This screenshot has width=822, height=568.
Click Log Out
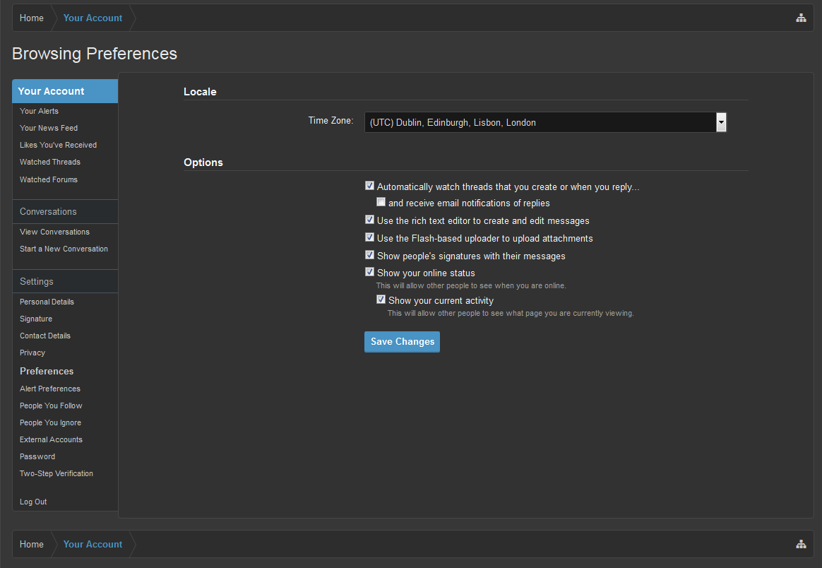pyautogui.click(x=33, y=502)
